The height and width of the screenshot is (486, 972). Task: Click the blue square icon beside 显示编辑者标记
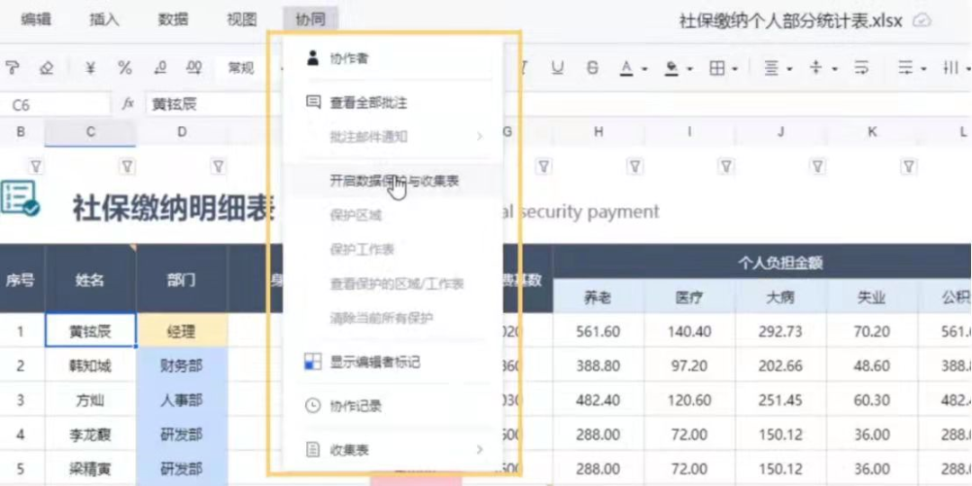312,362
